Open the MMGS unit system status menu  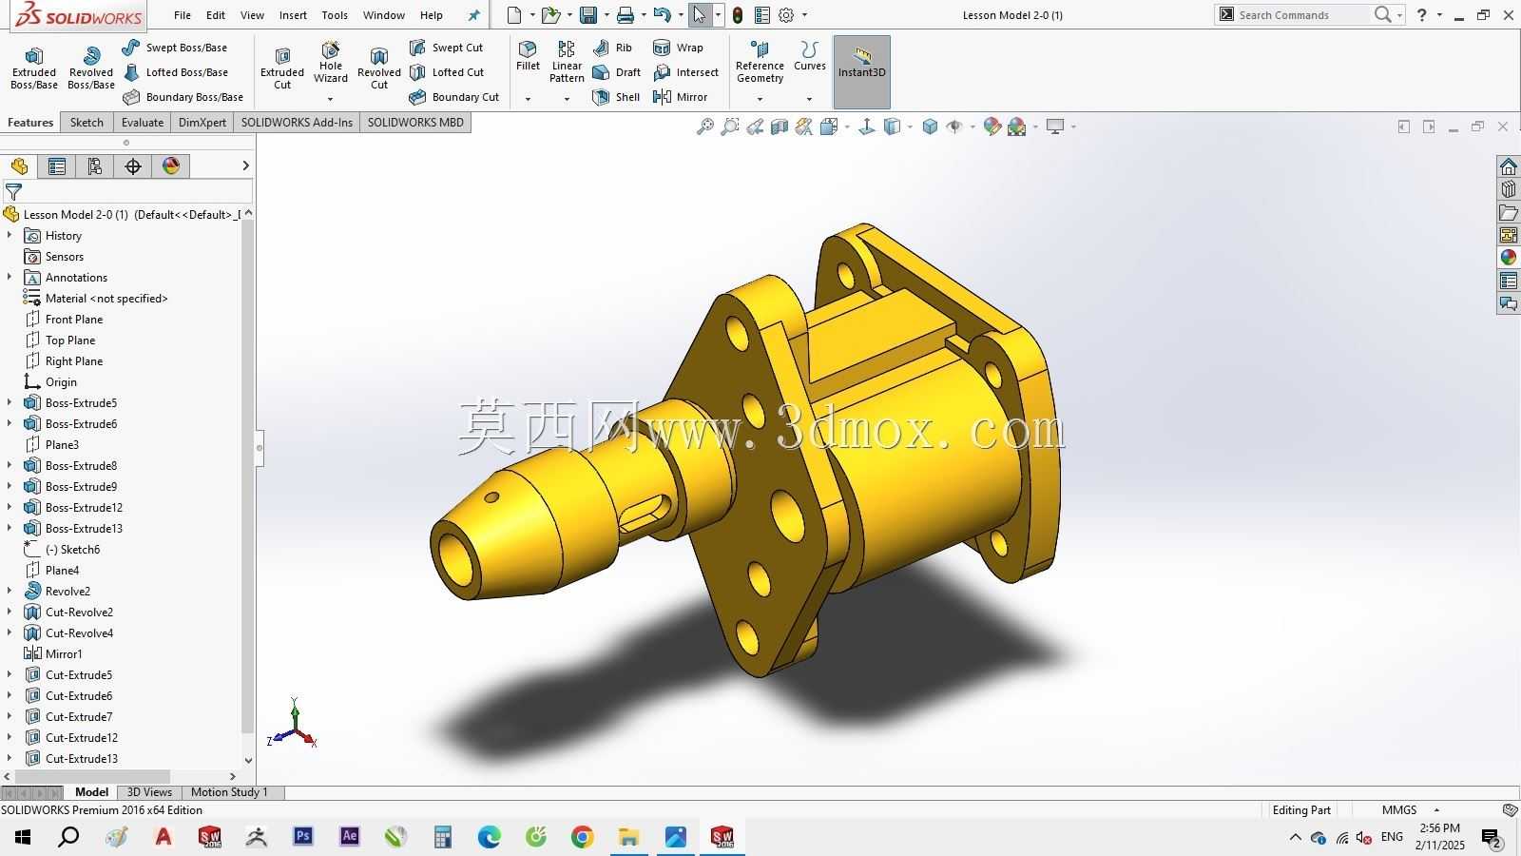tap(1410, 810)
